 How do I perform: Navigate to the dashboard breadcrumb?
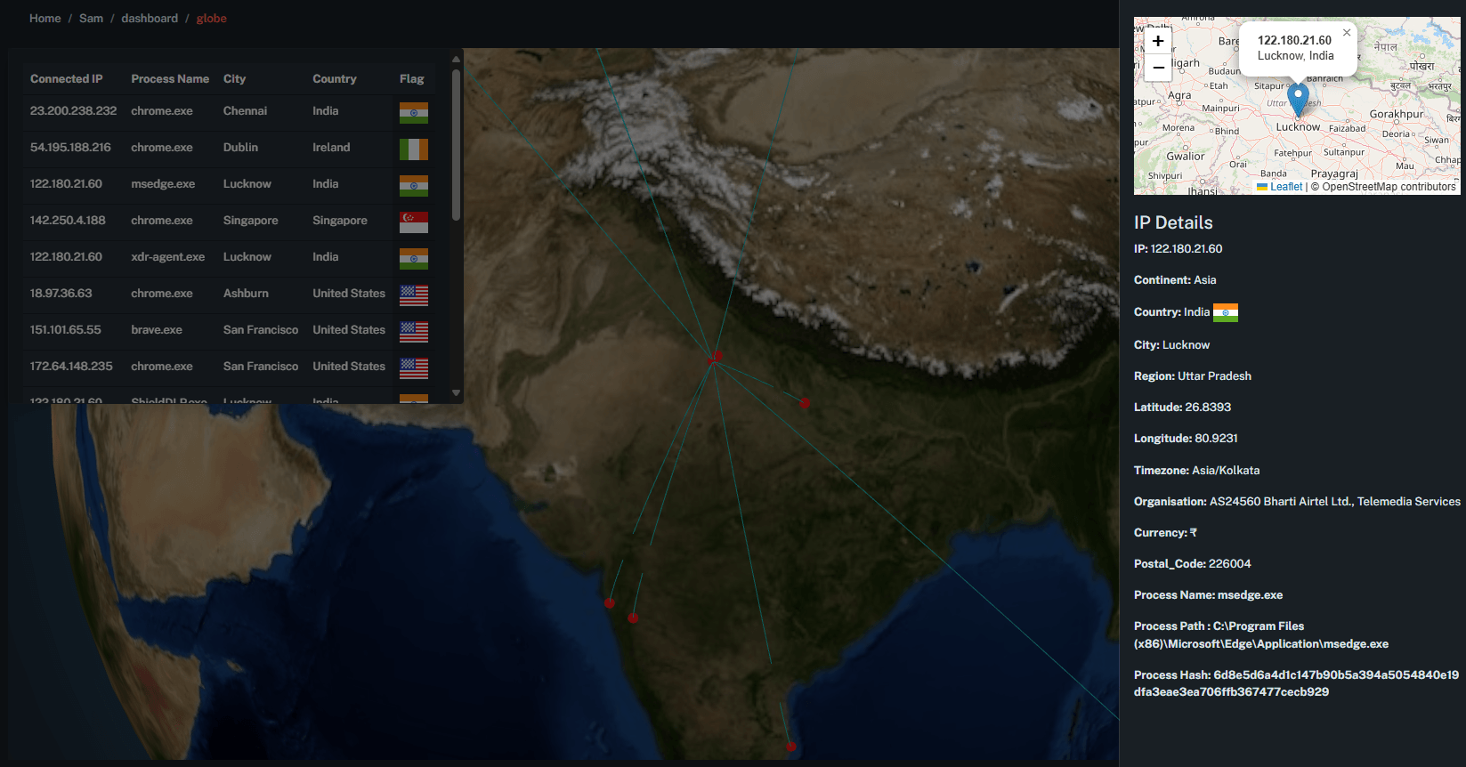point(150,19)
